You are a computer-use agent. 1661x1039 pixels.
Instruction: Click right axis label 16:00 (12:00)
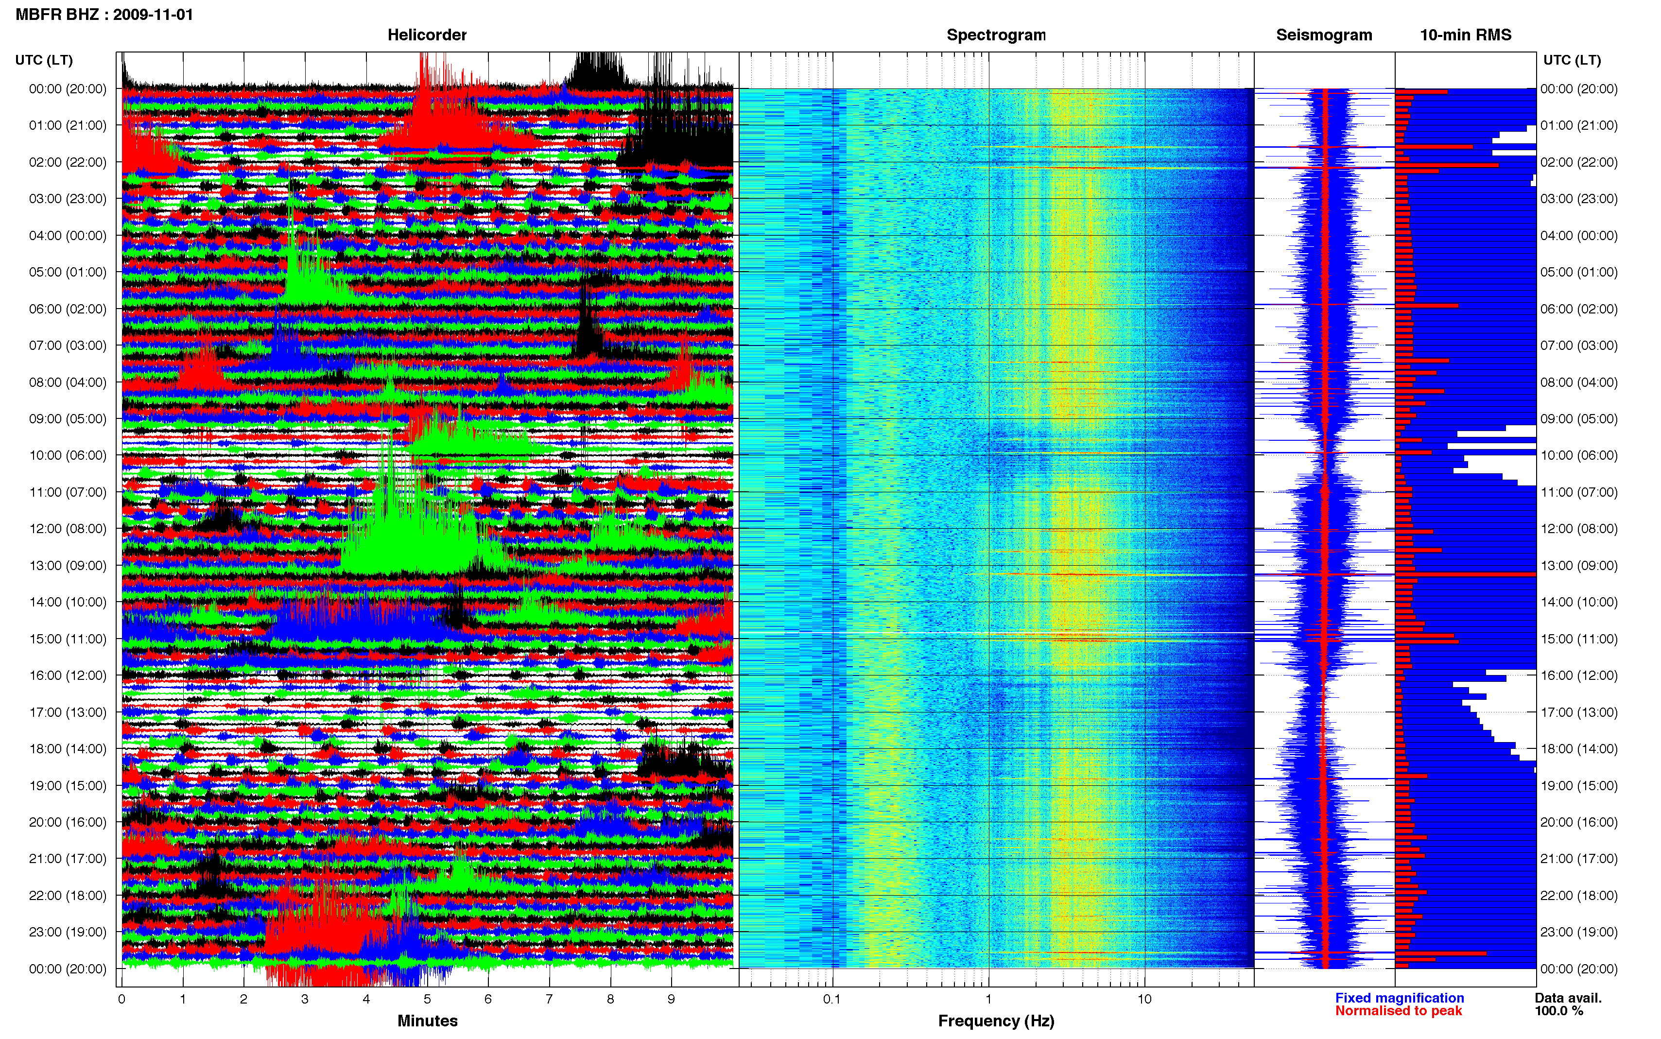coord(1578,675)
